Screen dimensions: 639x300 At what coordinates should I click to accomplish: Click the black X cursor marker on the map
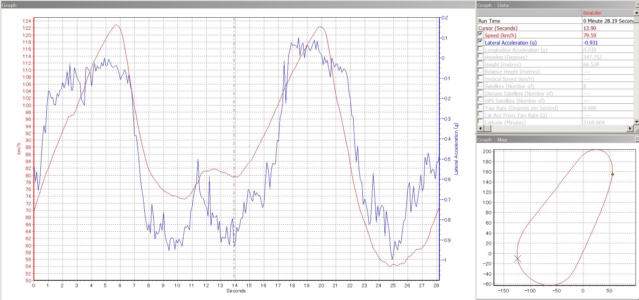click(517, 259)
